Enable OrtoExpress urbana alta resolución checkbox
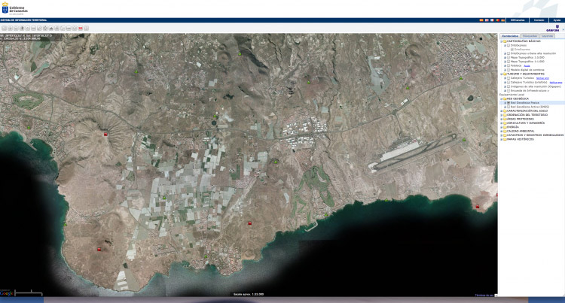 pyautogui.click(x=508, y=53)
